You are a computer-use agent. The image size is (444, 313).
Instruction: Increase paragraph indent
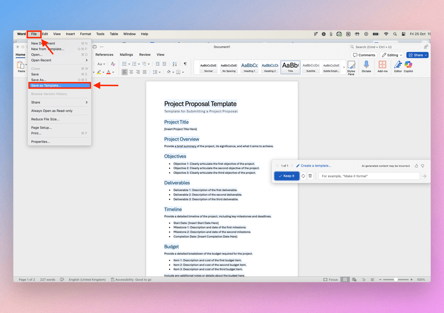[164, 64]
